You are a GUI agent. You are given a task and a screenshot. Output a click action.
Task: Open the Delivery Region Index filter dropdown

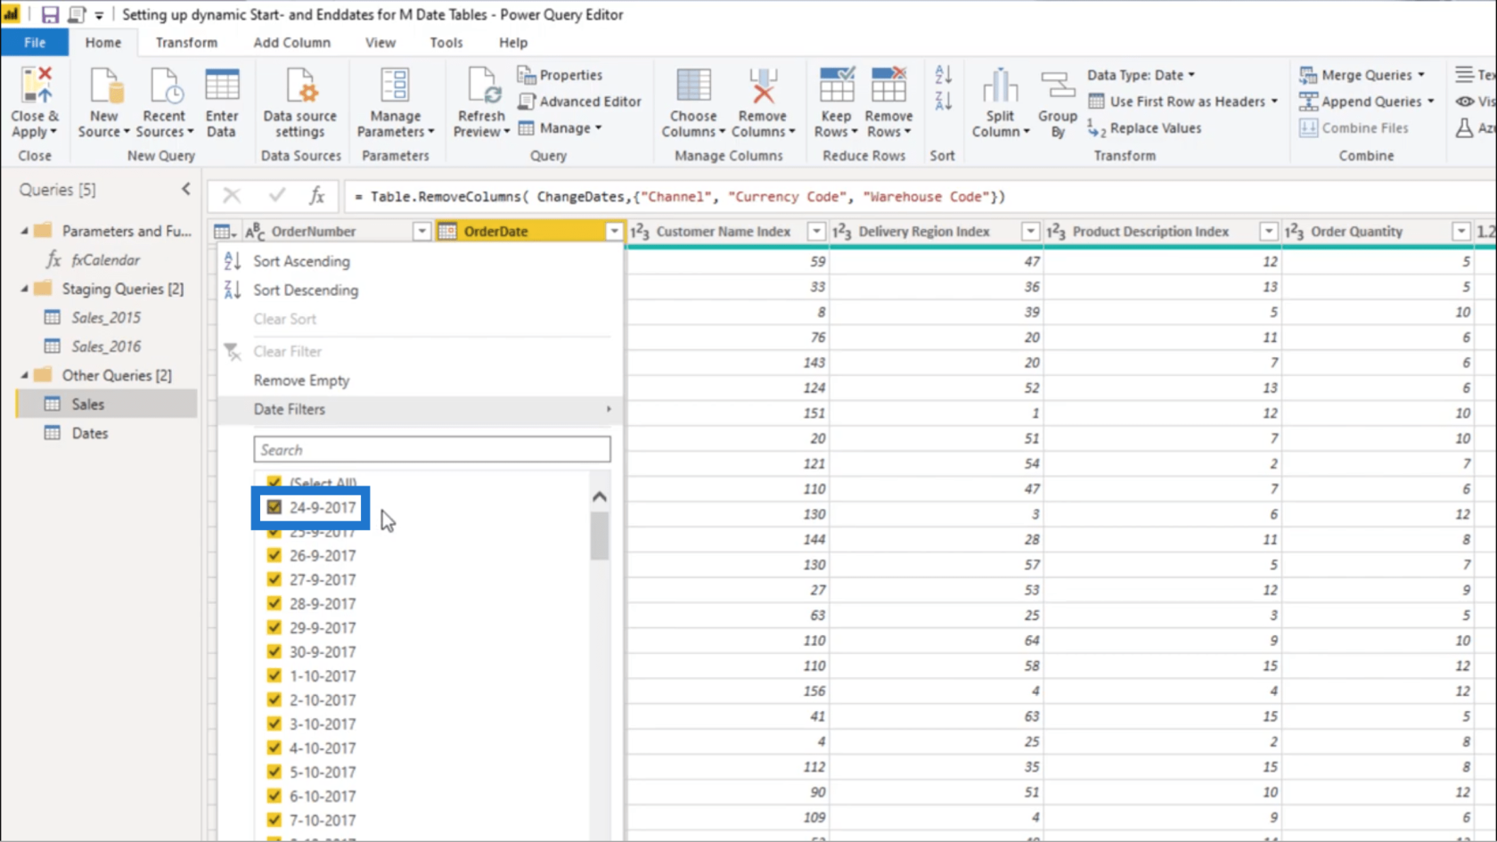tap(1030, 232)
